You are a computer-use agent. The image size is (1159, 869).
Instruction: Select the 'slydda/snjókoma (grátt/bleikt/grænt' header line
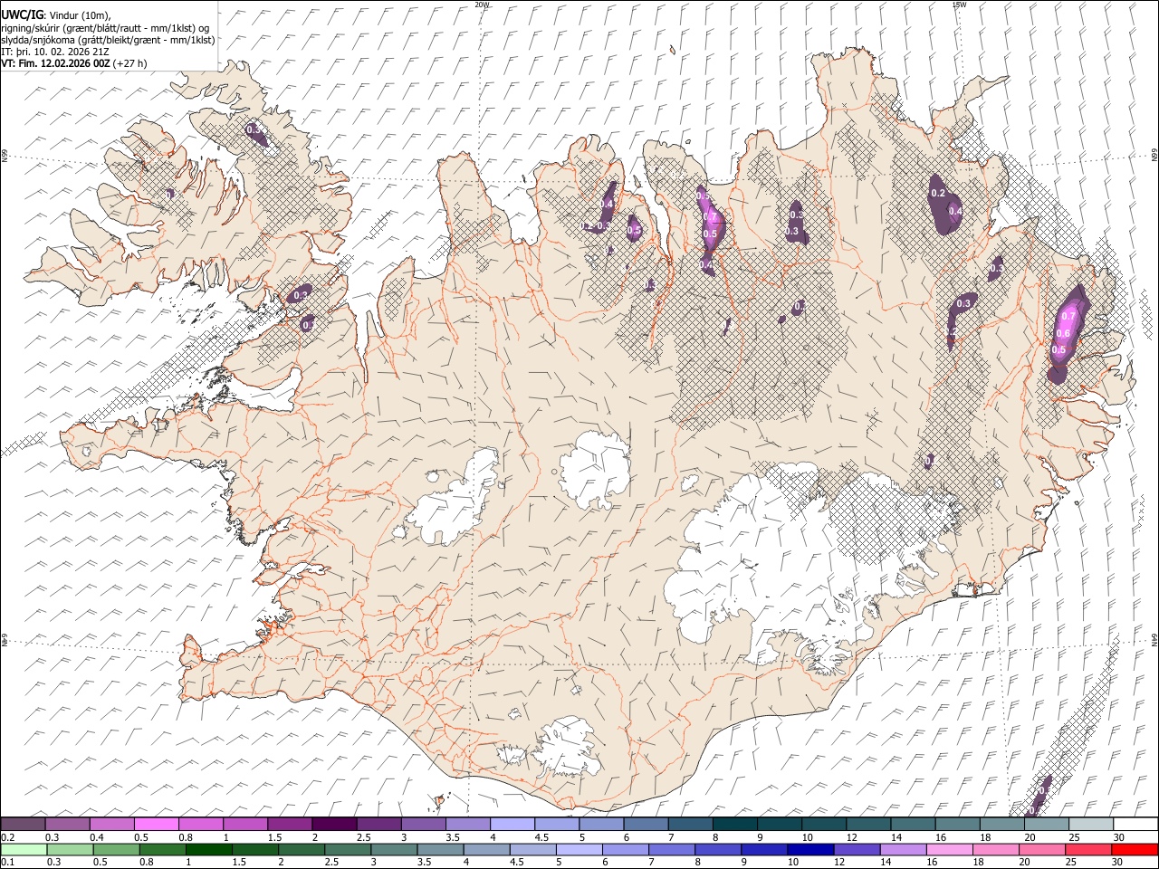(108, 39)
